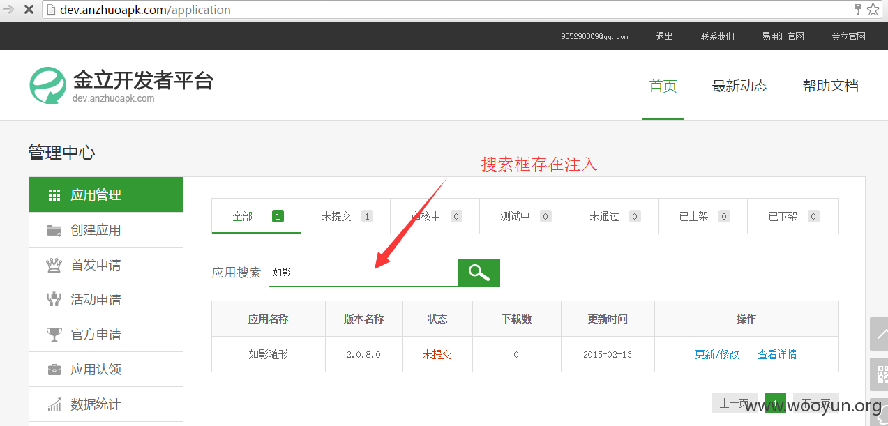Open 首发申请 in the sidebar
888x426 pixels.
(x=106, y=265)
